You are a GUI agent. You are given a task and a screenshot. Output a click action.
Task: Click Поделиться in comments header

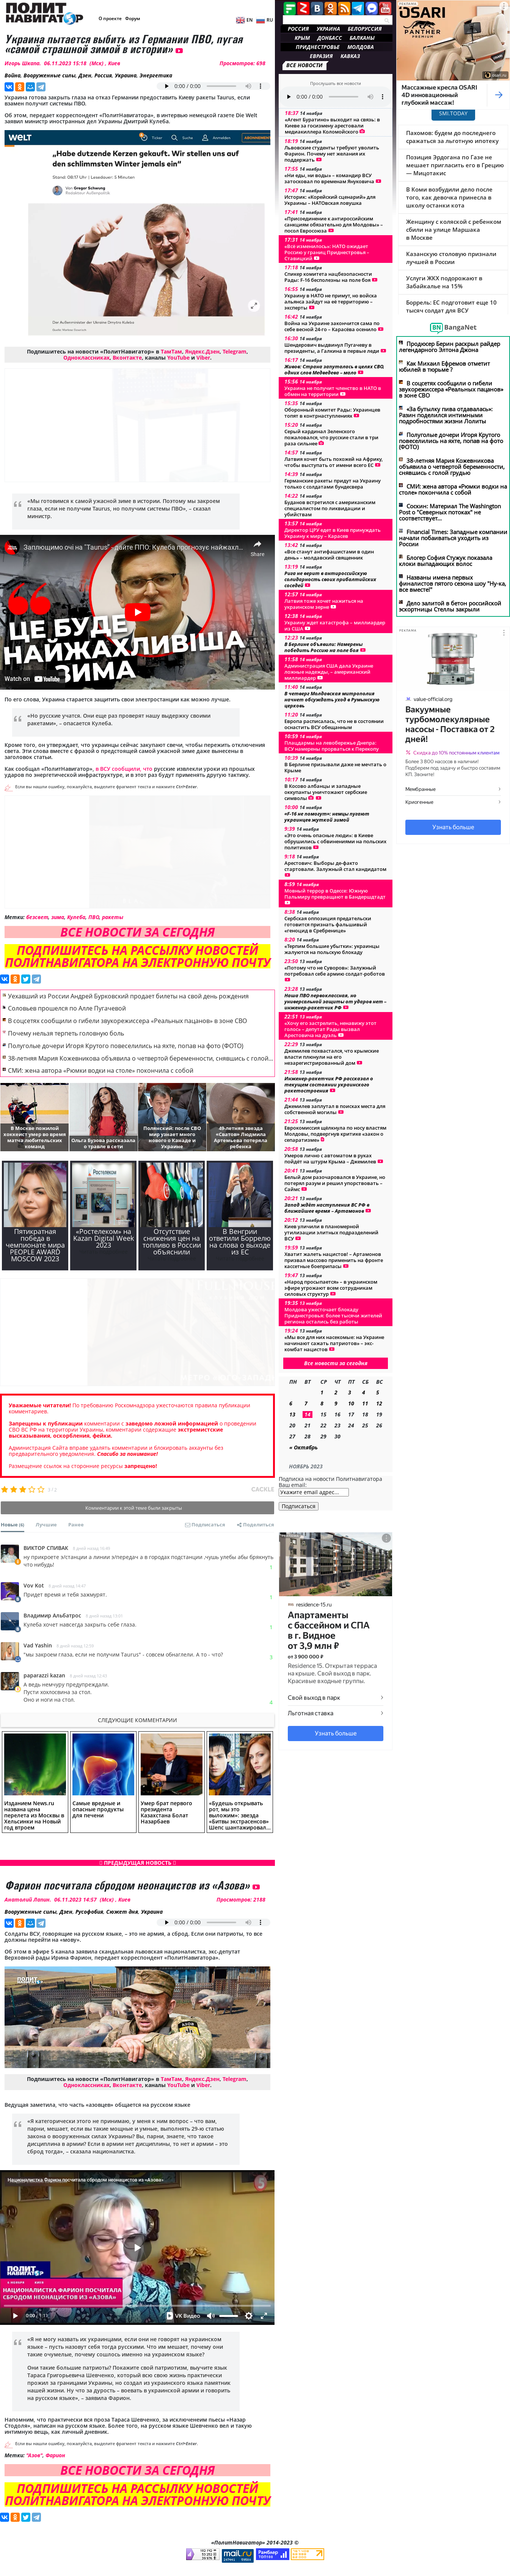255,1525
